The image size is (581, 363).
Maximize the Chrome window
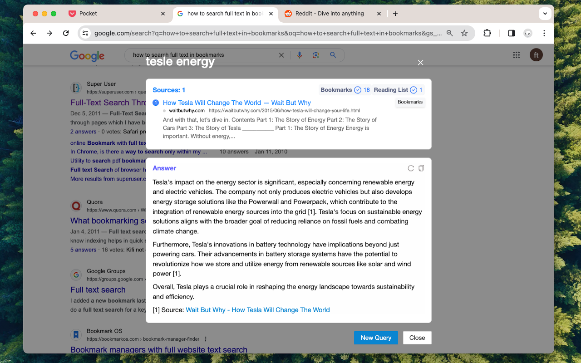pyautogui.click(x=54, y=14)
